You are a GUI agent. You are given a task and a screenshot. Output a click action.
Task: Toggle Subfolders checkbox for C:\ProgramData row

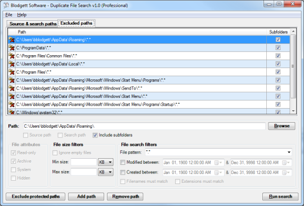point(278,48)
